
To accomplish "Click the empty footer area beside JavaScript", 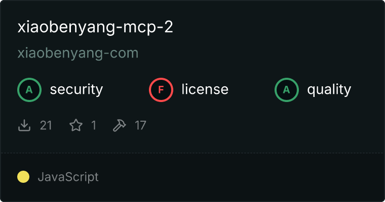I will tap(241, 177).
